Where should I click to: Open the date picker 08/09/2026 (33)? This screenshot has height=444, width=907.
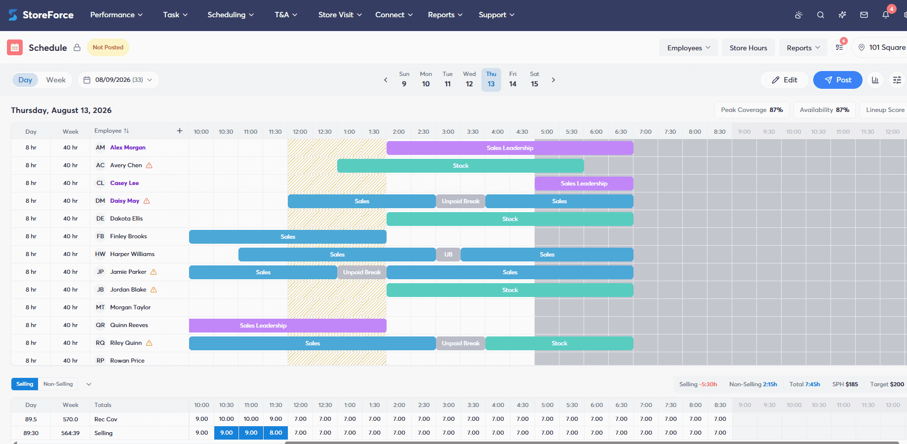[x=118, y=80]
